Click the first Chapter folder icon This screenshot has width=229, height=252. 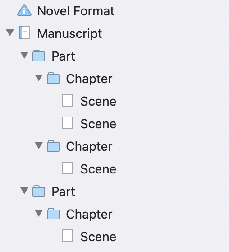pyautogui.click(x=53, y=78)
